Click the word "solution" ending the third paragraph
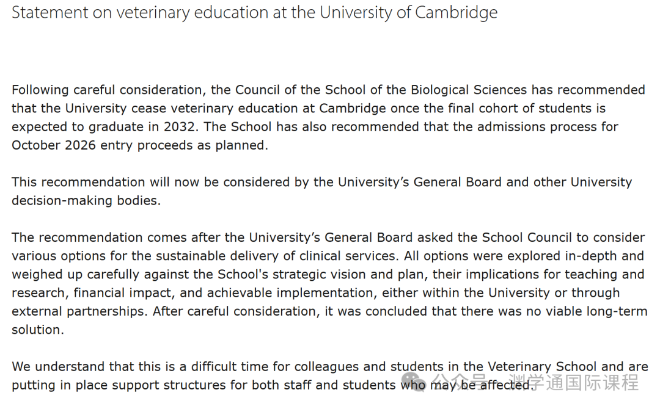Viewport: 660px width, 409px height. click(x=37, y=330)
